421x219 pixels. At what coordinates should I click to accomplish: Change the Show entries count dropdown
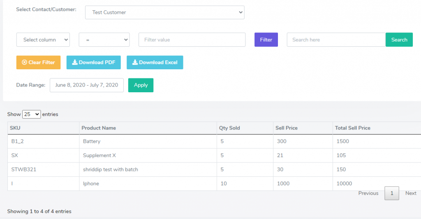(x=31, y=114)
